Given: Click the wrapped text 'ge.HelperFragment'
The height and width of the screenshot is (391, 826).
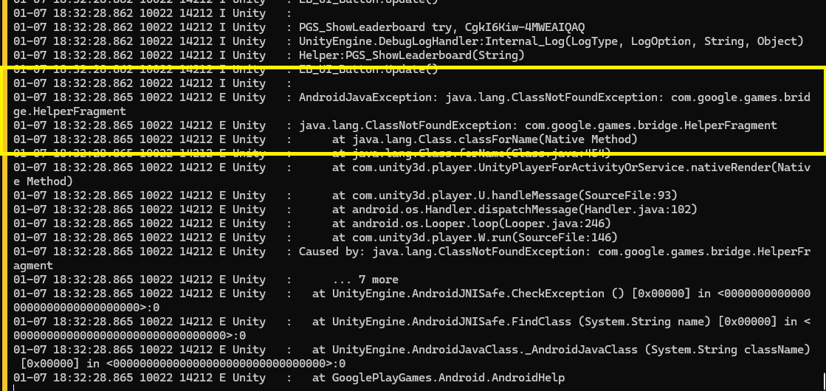Looking at the screenshot, I should coord(70,111).
